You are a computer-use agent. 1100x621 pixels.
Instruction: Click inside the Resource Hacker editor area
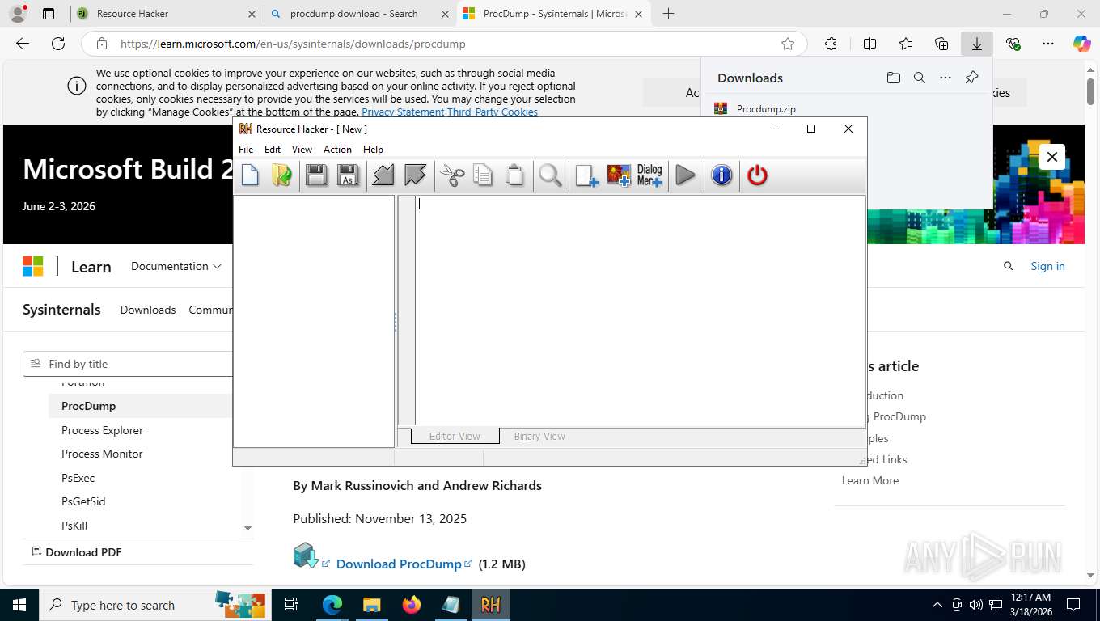pyautogui.click(x=640, y=310)
